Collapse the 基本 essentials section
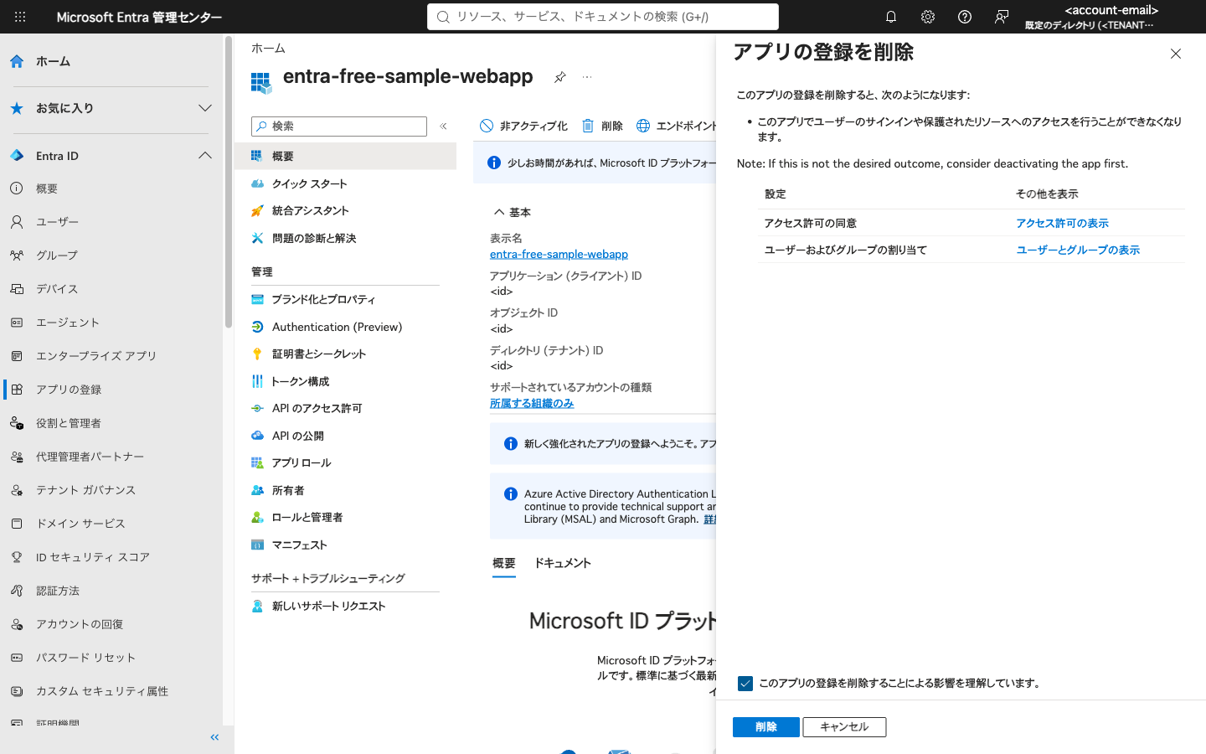1206x754 pixels. [499, 212]
